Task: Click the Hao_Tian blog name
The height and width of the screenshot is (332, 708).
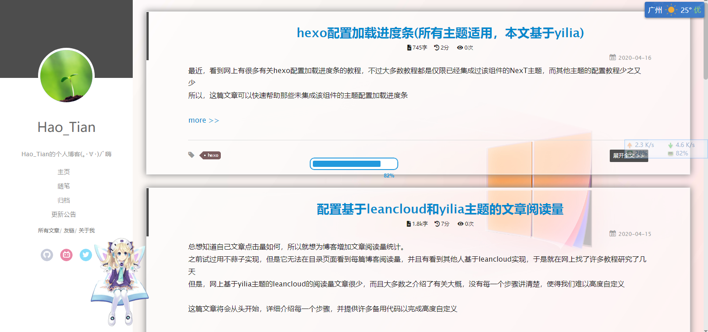Action: pos(66,127)
